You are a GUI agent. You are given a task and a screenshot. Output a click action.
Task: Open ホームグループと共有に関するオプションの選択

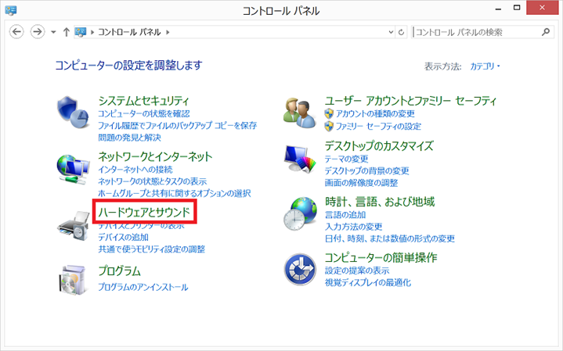(175, 193)
